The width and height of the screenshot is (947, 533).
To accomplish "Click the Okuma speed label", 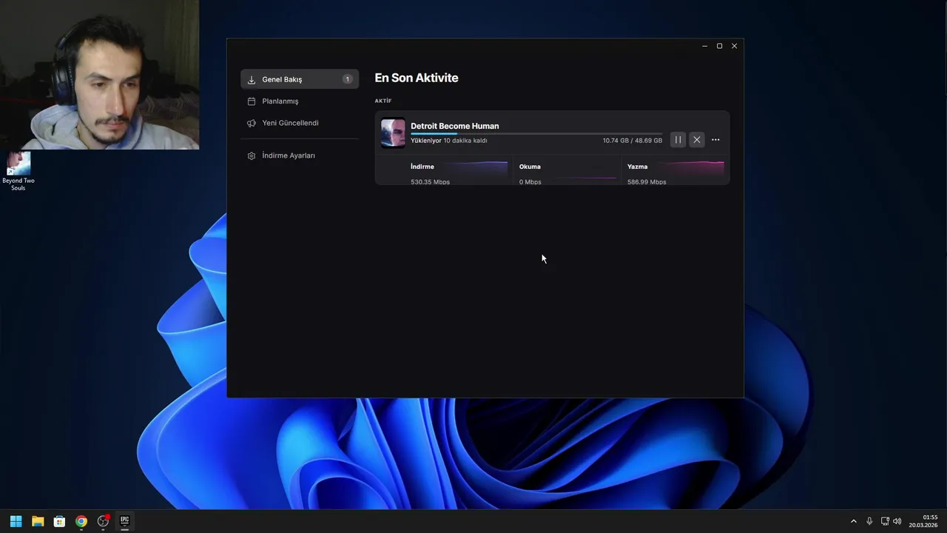I will (x=530, y=167).
